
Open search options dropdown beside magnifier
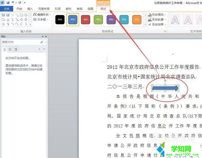46,42
